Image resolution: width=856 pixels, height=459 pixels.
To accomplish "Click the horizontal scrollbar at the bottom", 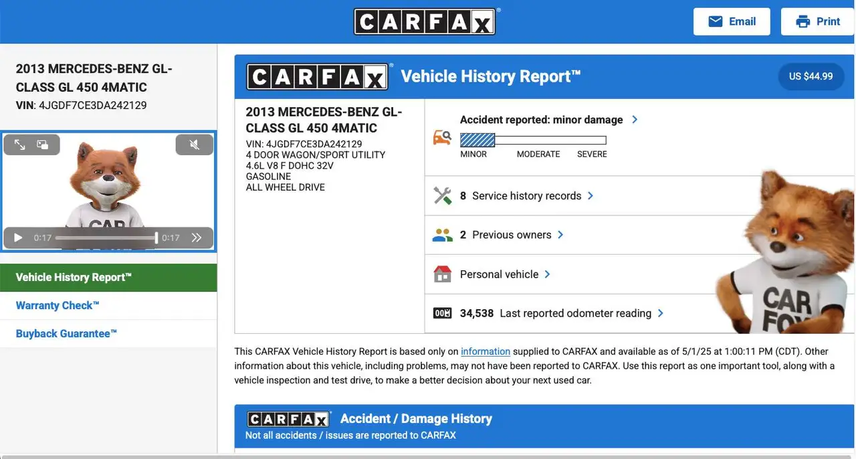I will pos(428,456).
